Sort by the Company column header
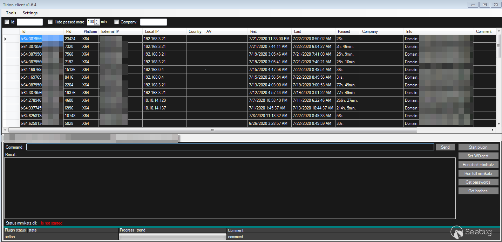Screen dimensions: 502x242 382,31
